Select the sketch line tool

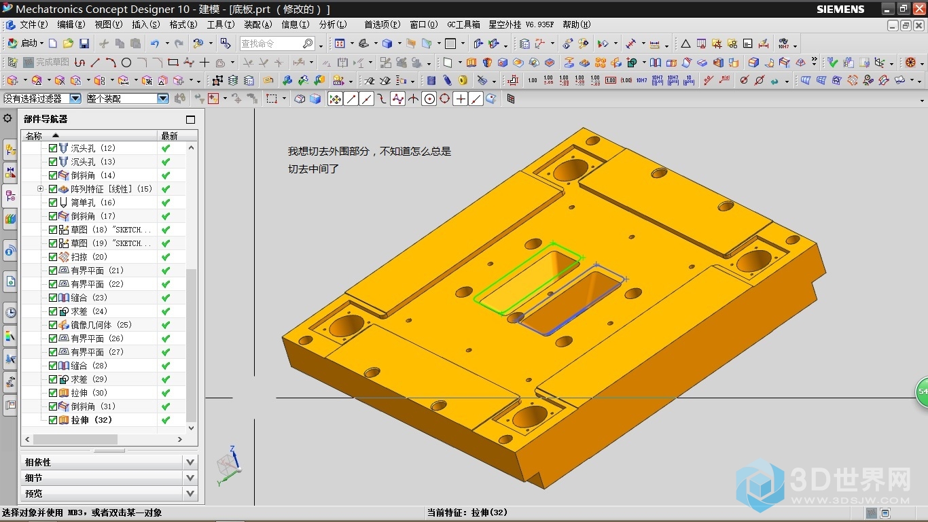tap(95, 63)
